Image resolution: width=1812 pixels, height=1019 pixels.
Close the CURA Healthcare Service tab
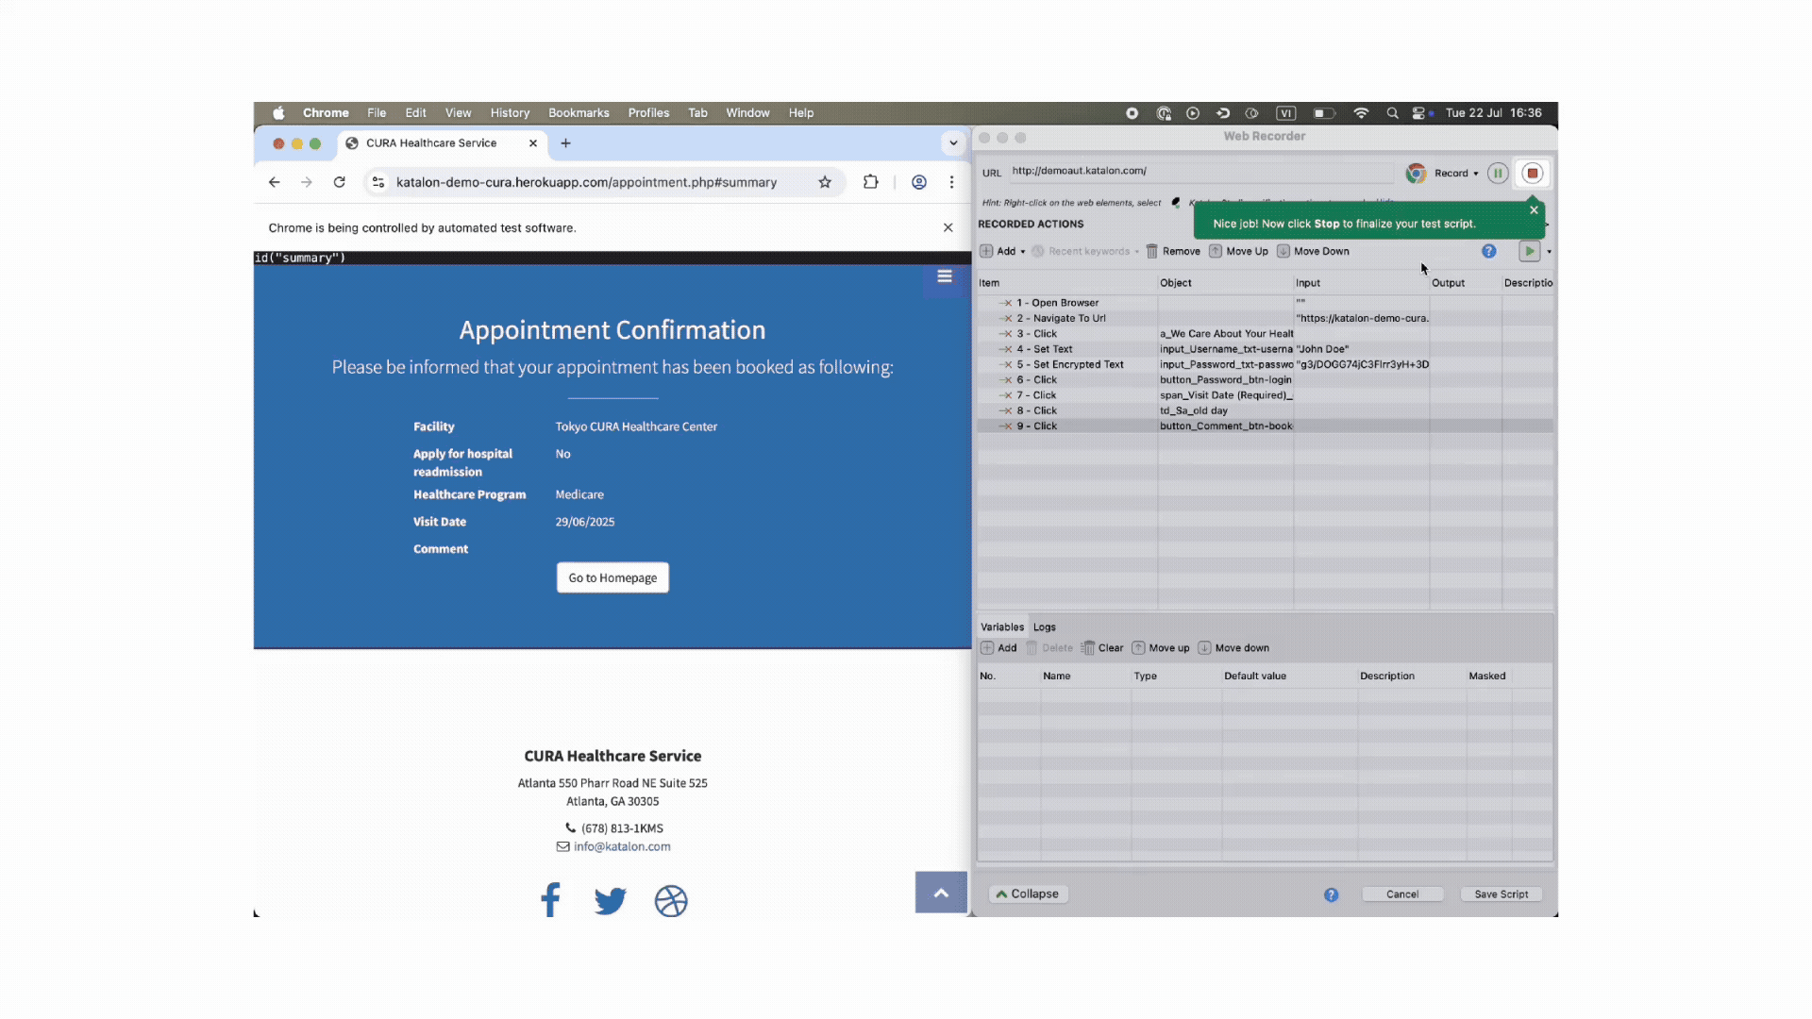click(533, 143)
